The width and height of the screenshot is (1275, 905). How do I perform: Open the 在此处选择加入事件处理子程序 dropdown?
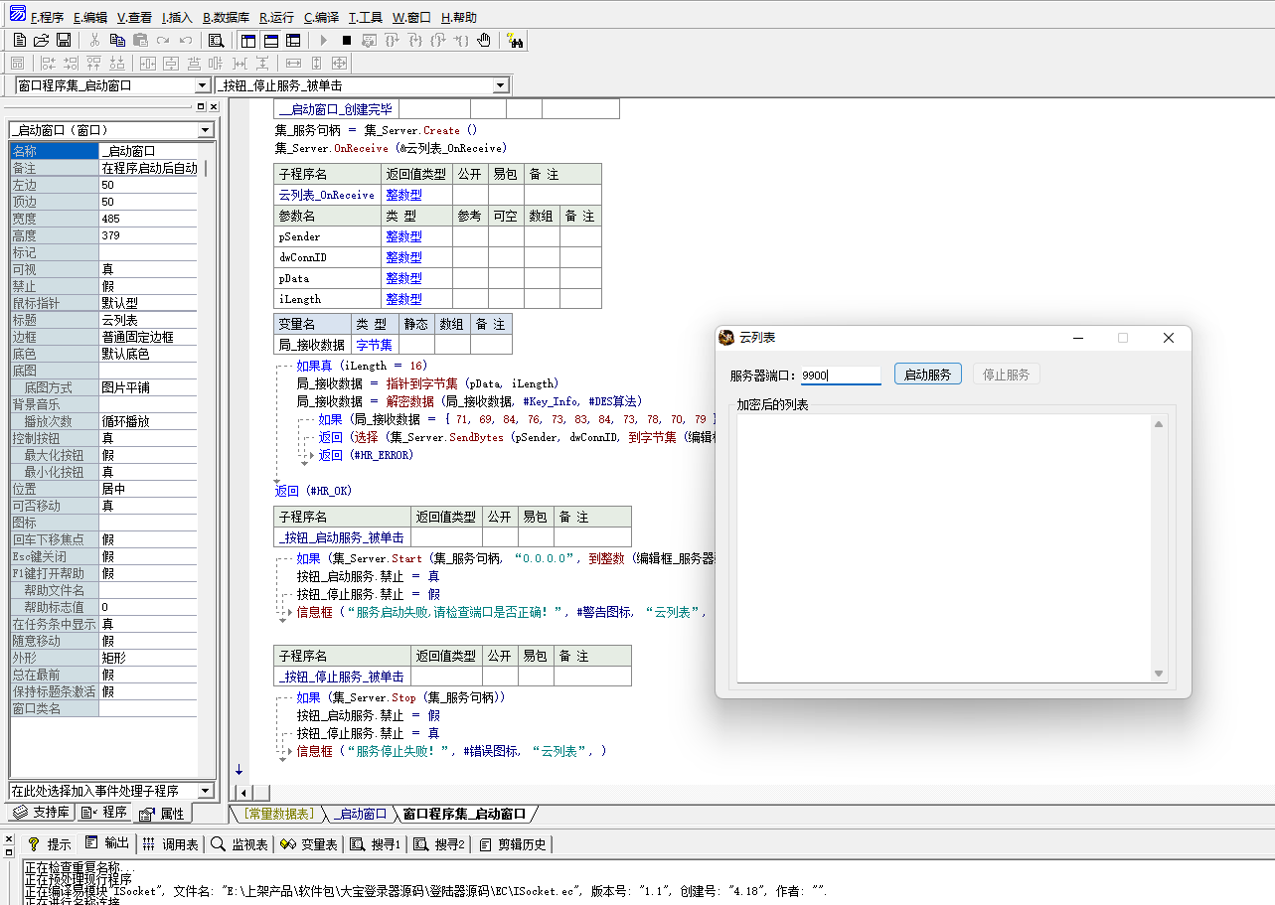click(206, 791)
